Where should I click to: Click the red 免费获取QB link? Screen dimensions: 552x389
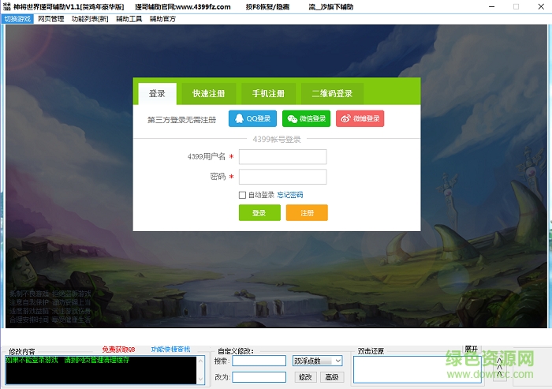(118, 350)
